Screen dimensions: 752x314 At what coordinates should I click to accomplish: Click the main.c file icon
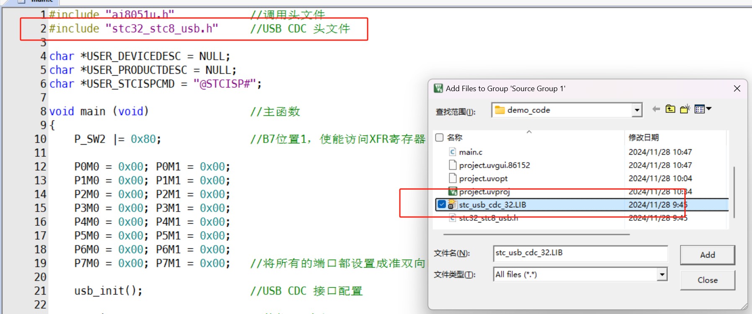click(452, 152)
